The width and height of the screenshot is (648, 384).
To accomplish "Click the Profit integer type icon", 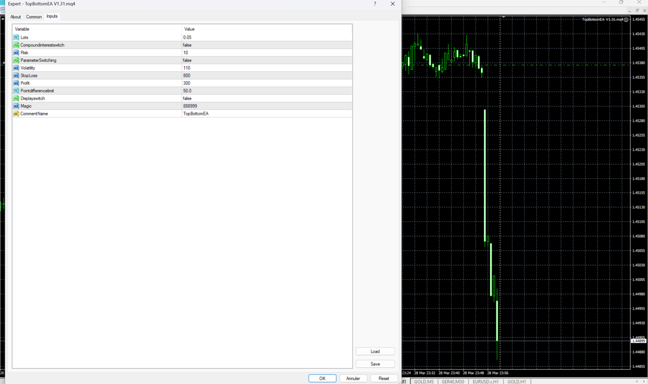I will tap(16, 83).
